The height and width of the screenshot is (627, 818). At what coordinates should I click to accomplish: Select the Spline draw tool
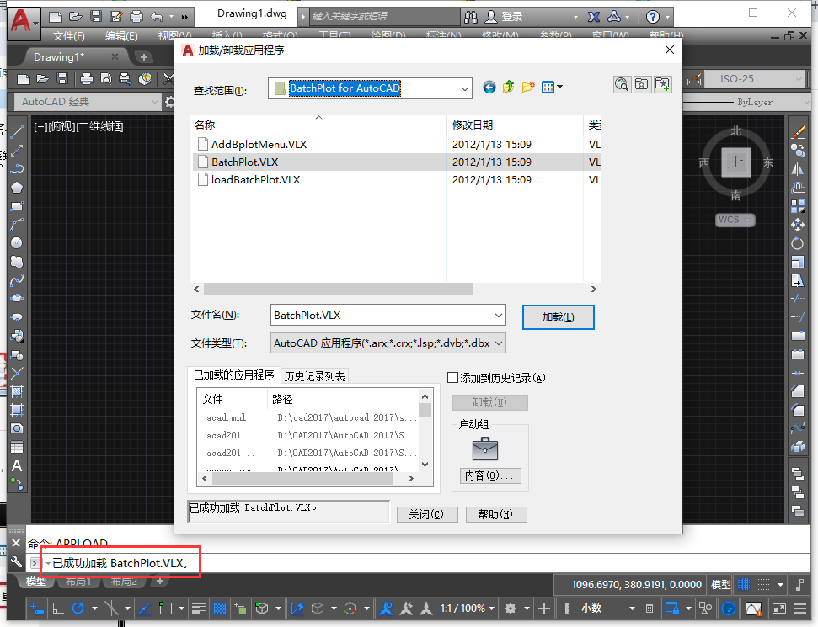(17, 280)
